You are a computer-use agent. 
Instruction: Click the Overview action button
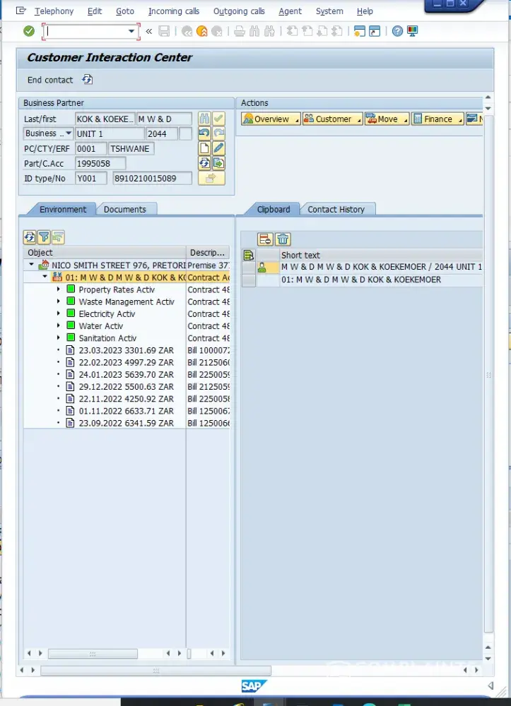(x=271, y=119)
